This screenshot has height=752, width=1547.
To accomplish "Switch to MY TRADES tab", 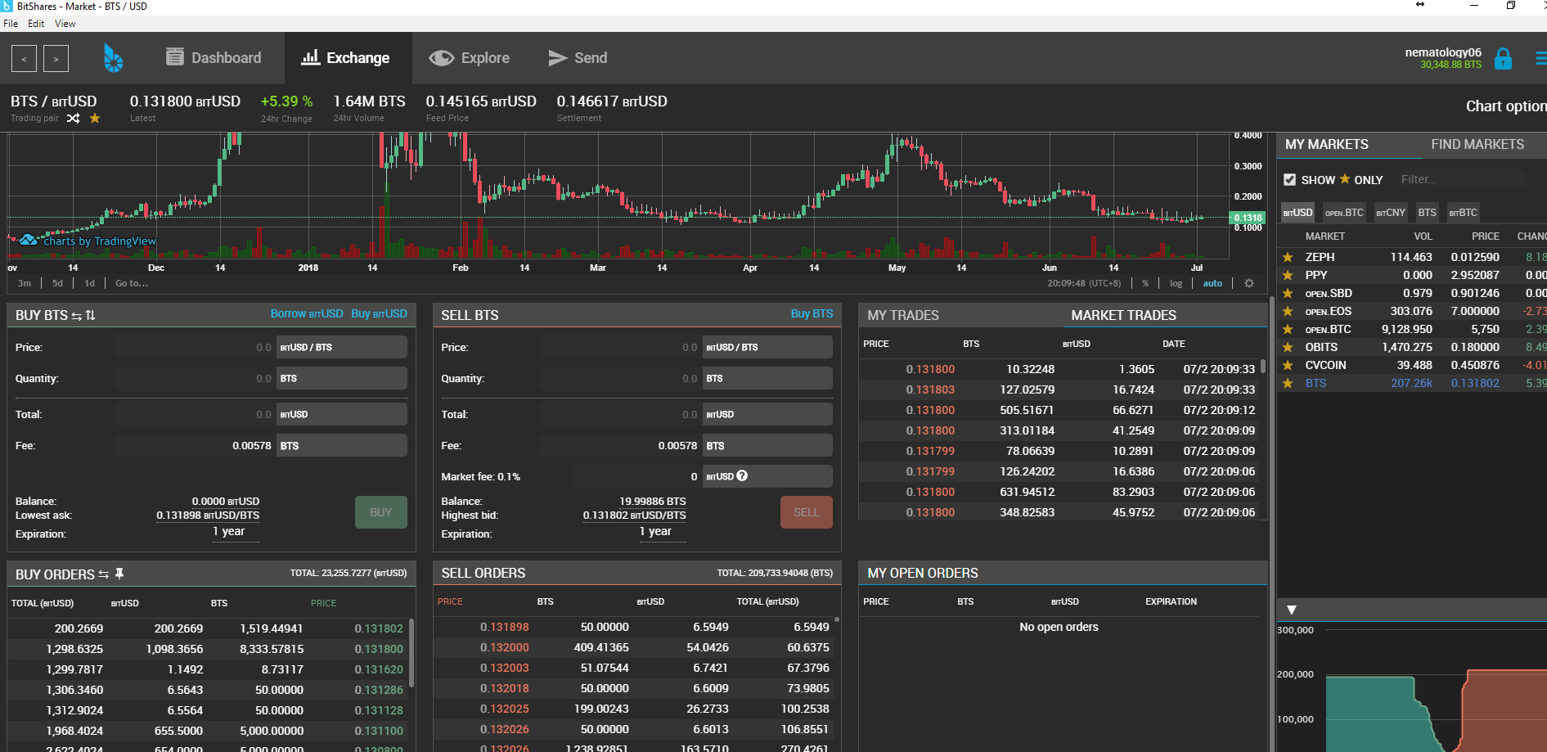I will [903, 315].
